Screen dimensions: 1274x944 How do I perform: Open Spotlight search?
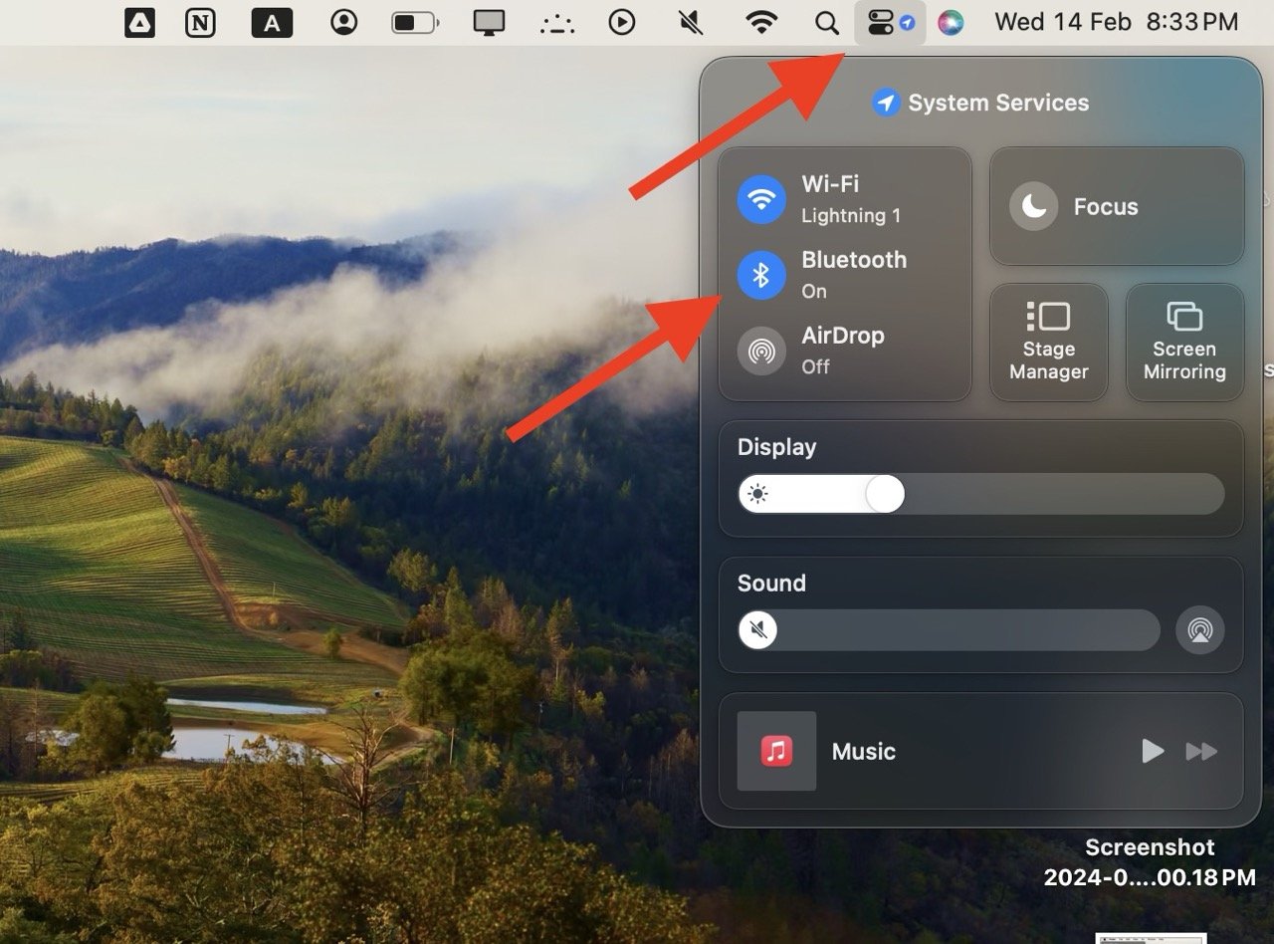tap(825, 22)
